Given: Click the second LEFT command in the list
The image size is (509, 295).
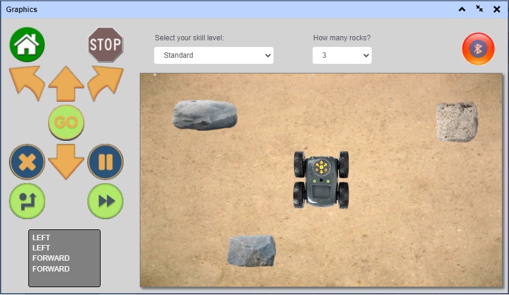Looking at the screenshot, I should point(41,247).
